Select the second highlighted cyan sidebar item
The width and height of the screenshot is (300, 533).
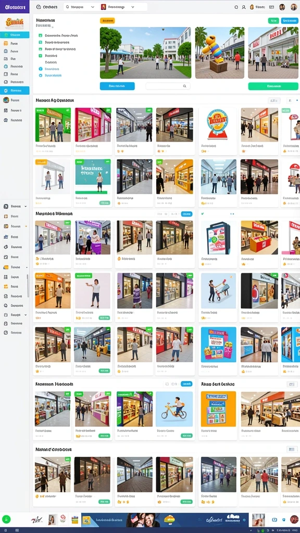15,91
